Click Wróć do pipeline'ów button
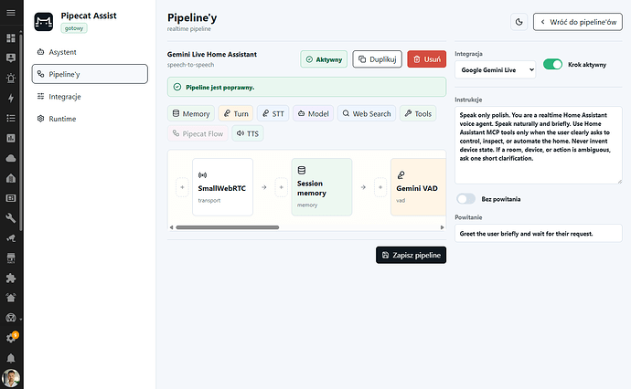This screenshot has width=631, height=389. 577,22
